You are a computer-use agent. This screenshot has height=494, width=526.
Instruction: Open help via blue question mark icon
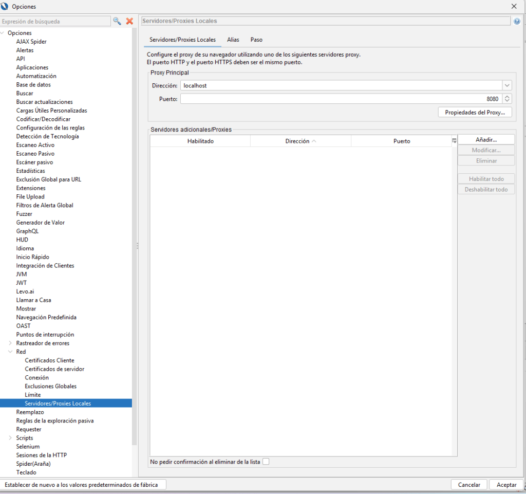click(517, 22)
